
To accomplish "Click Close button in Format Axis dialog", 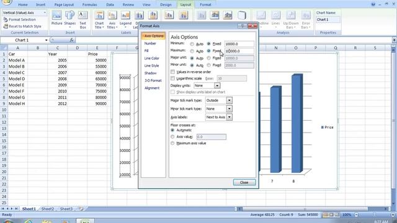I will pyautogui.click(x=244, y=182).
